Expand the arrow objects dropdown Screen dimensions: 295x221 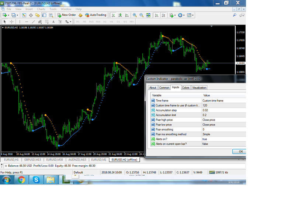click(x=70, y=22)
